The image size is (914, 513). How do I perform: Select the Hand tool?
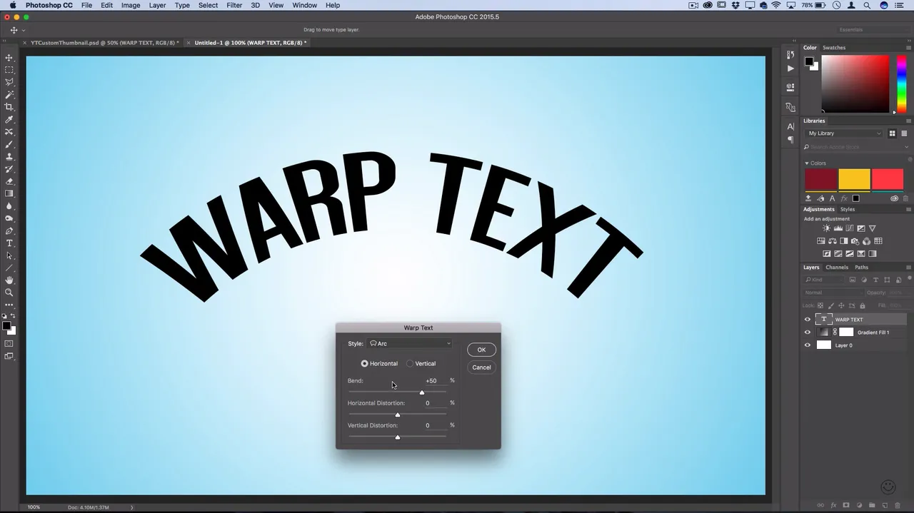(9, 280)
